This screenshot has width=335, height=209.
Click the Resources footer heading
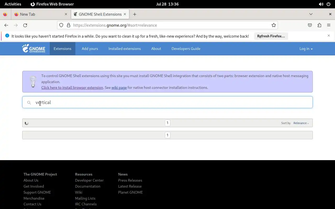coord(84,174)
